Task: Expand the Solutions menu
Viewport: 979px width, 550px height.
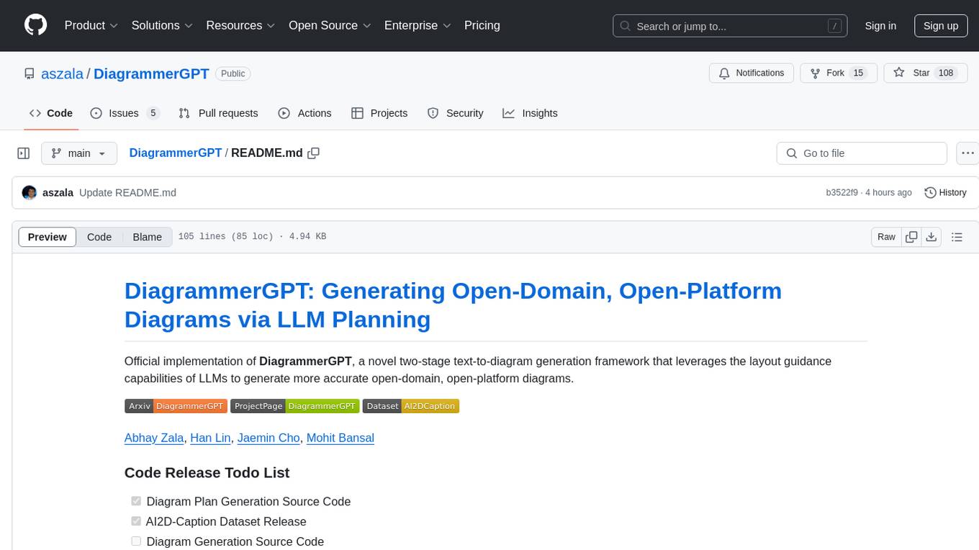Action: pyautogui.click(x=162, y=25)
